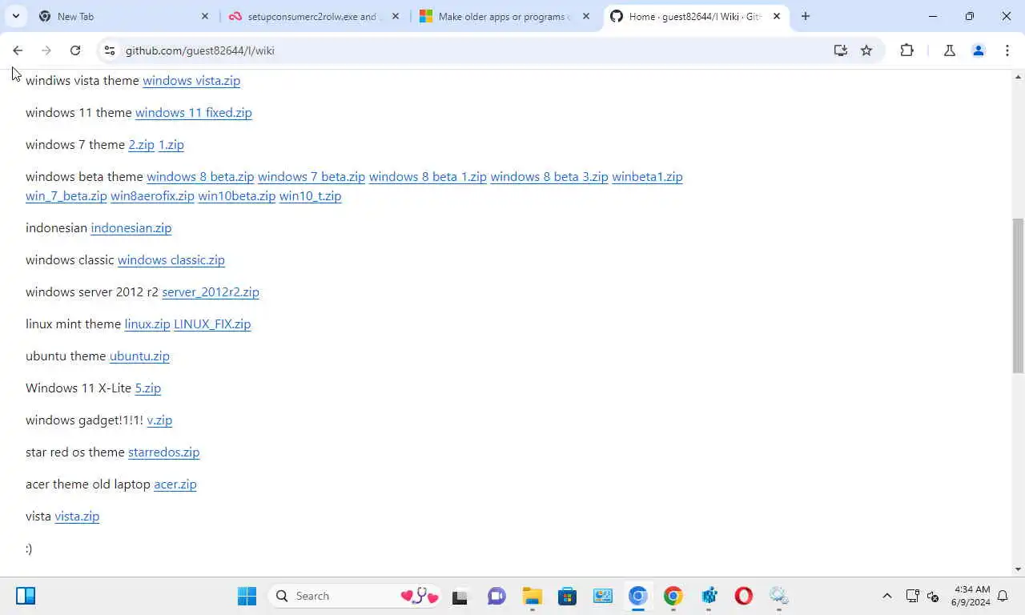Switch to the New Tab tab
Viewport: 1025px width, 615px height.
[124, 16]
